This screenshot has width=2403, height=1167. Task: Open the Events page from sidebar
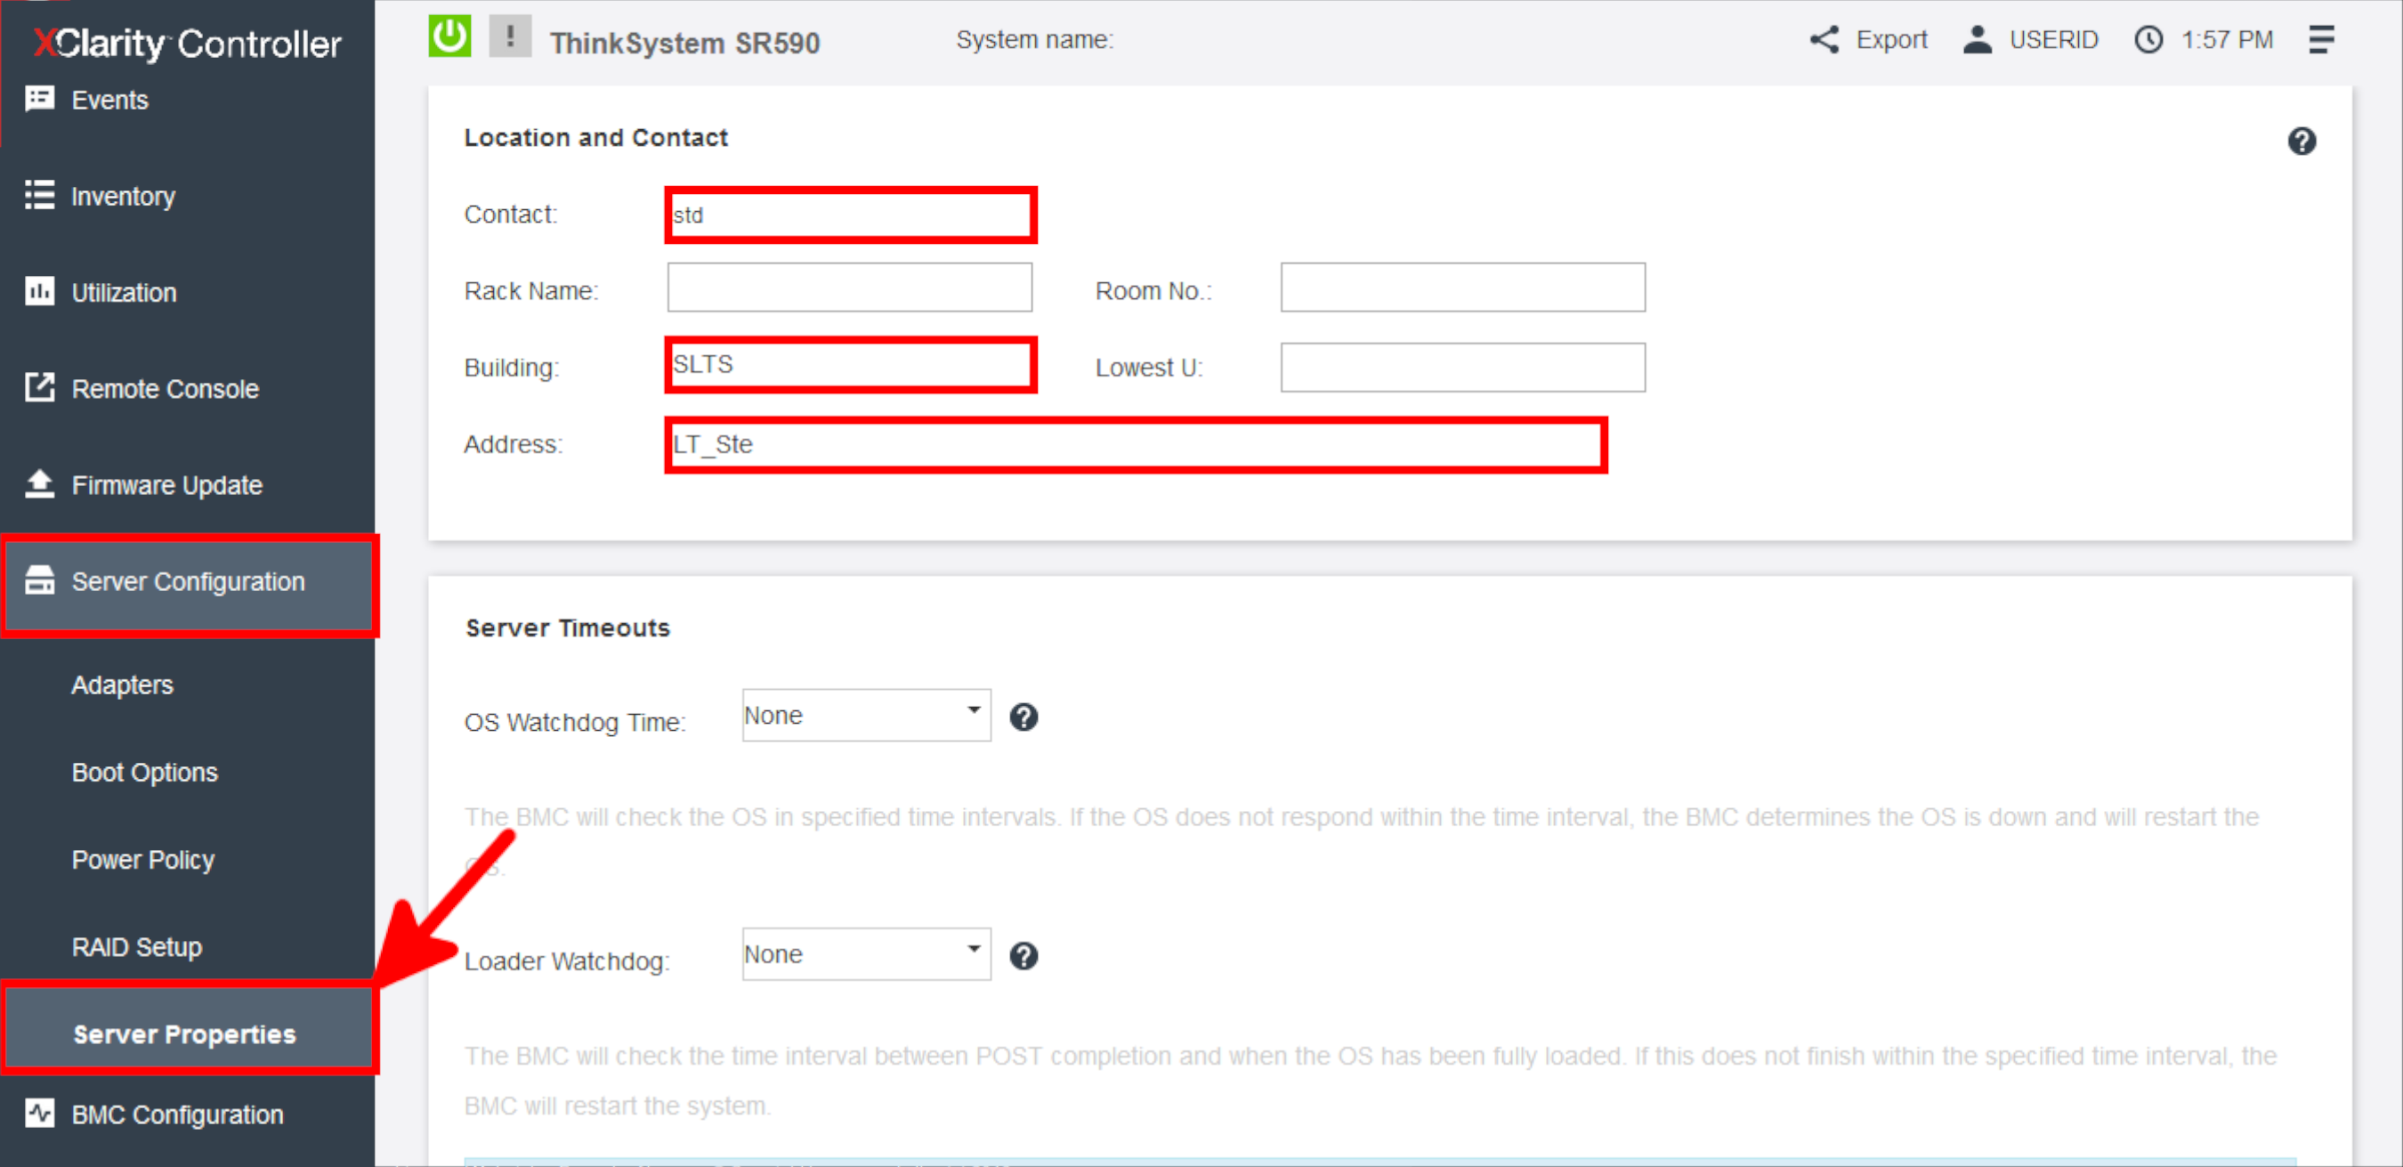point(109,100)
